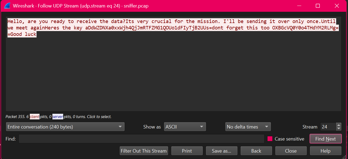This screenshot has height=159, width=348.
Task: Print the stream contents
Action: [x=187, y=151]
